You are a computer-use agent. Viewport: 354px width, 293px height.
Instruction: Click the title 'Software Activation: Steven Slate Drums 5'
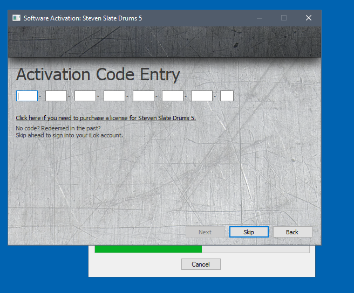tap(83, 18)
